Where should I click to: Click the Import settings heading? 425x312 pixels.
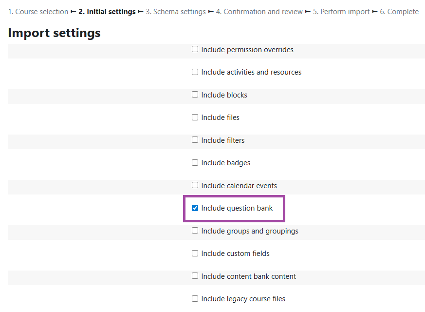pyautogui.click(x=54, y=33)
